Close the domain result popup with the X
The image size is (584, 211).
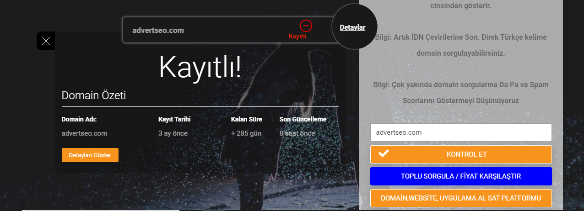tap(46, 41)
